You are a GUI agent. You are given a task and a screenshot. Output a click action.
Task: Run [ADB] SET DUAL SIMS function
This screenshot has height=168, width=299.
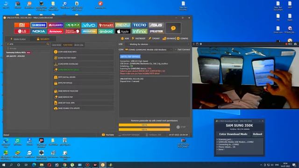pos(83,103)
